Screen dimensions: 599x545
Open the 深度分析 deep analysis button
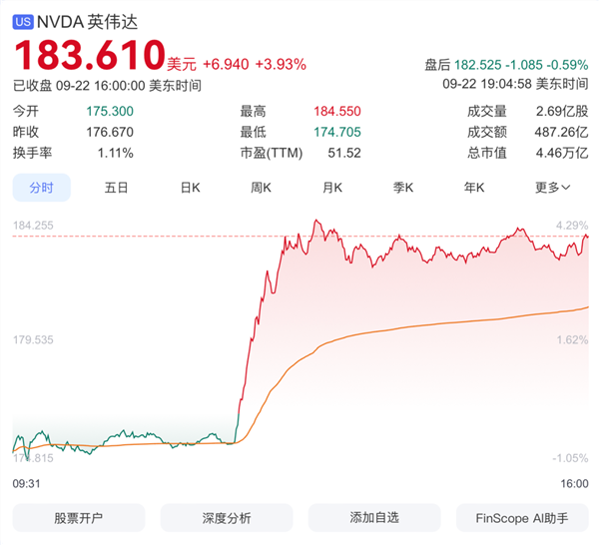click(x=227, y=518)
